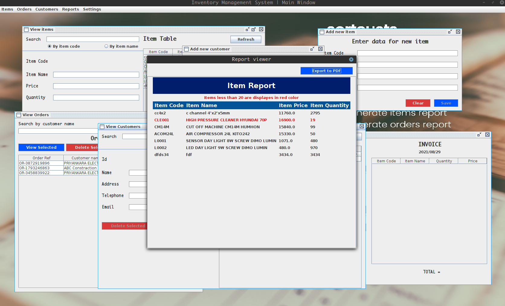Select the red CLE001 row in Item Report

[x=227, y=120]
